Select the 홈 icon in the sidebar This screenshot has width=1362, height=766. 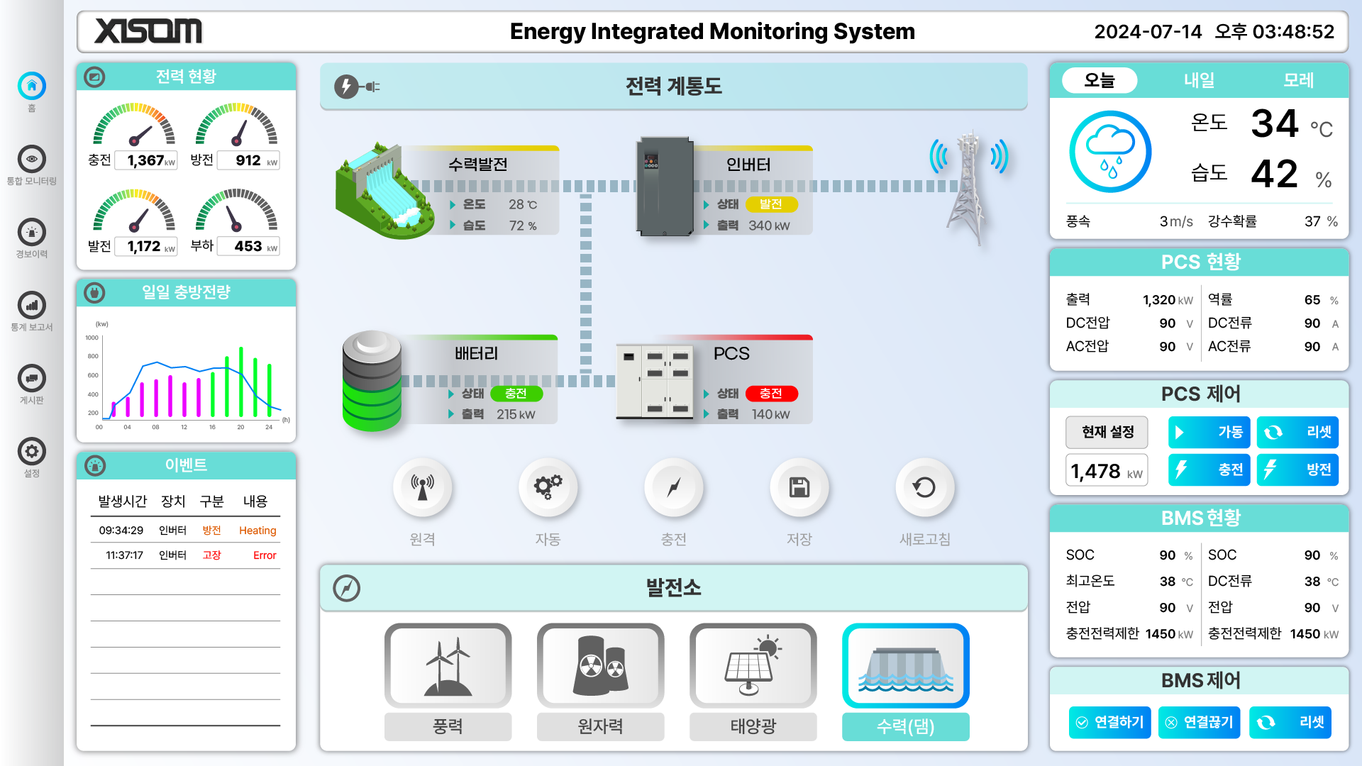31,85
